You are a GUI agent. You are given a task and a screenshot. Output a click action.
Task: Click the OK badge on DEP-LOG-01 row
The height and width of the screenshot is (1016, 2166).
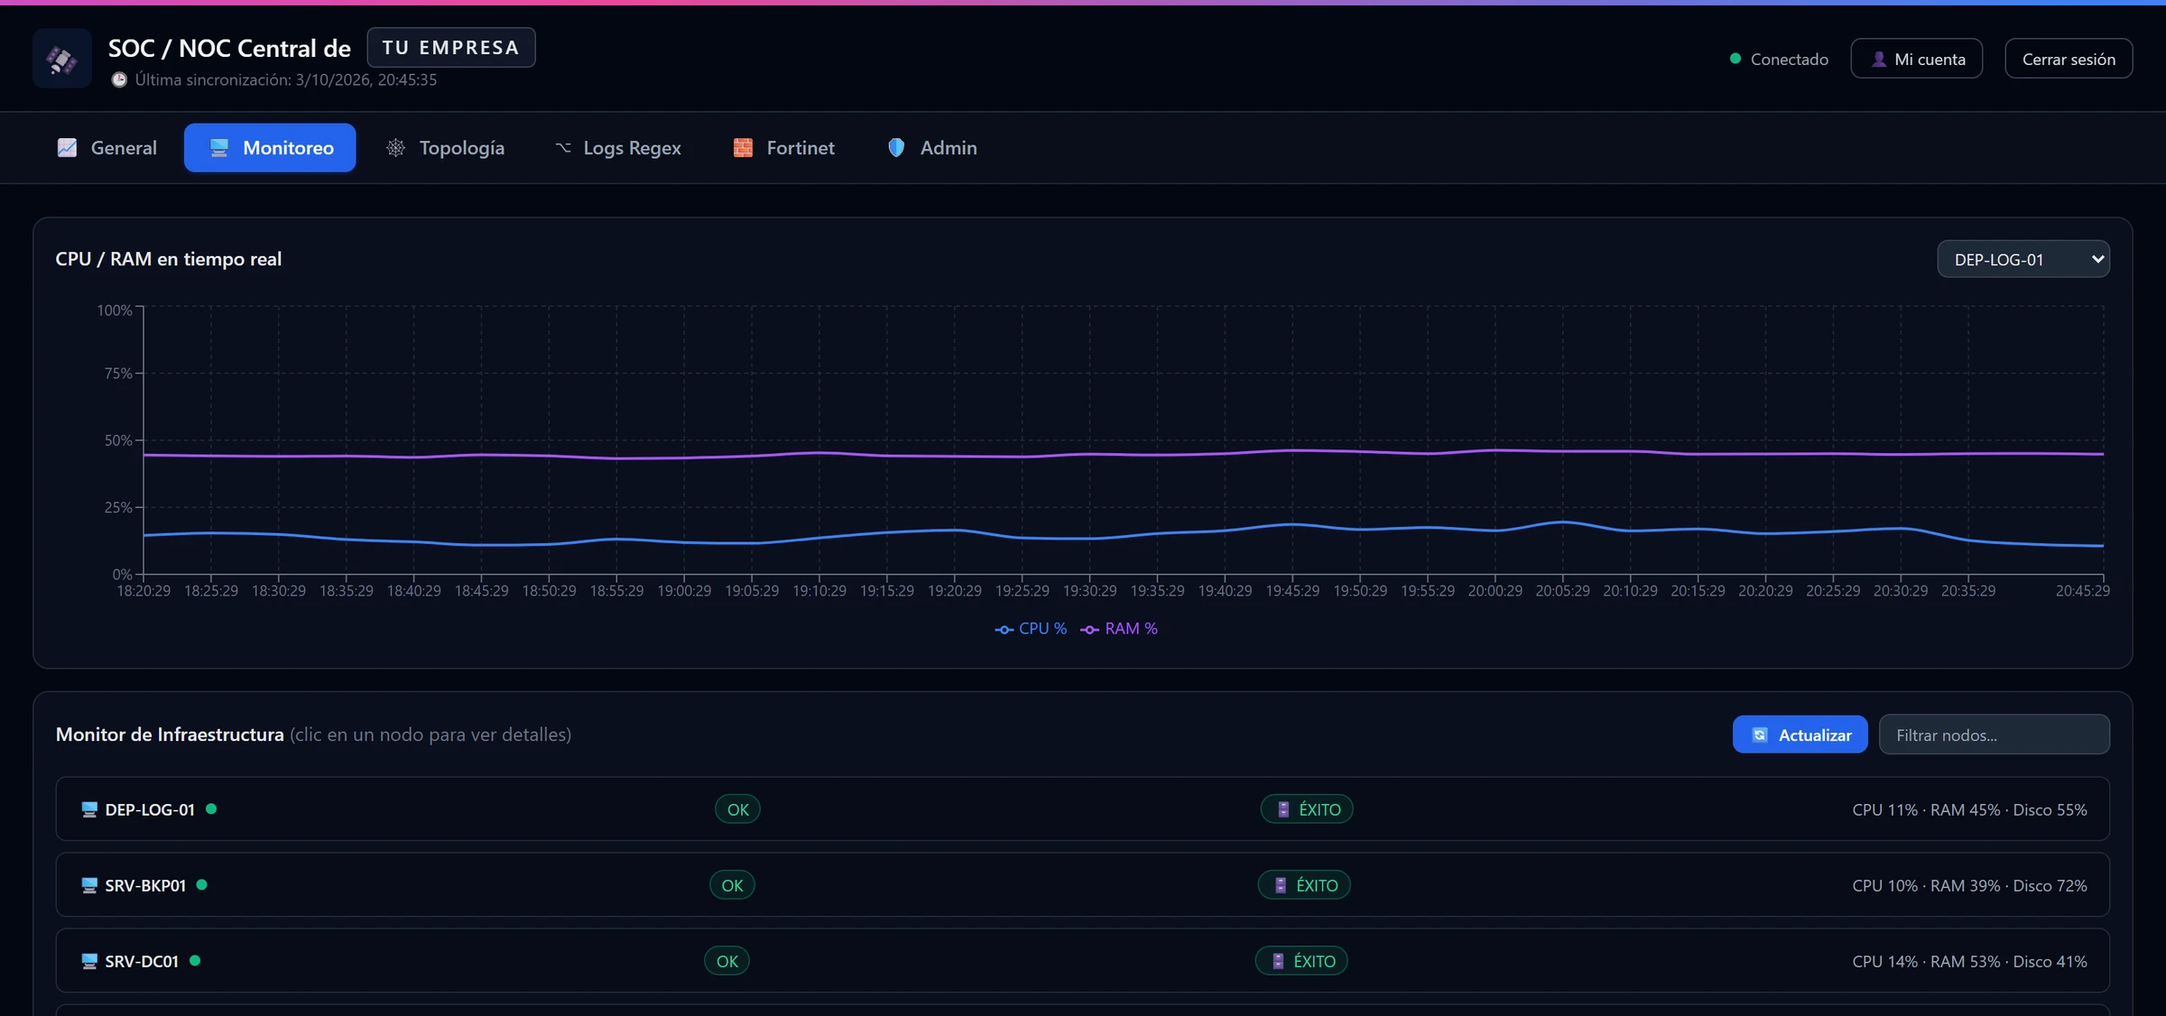738,809
